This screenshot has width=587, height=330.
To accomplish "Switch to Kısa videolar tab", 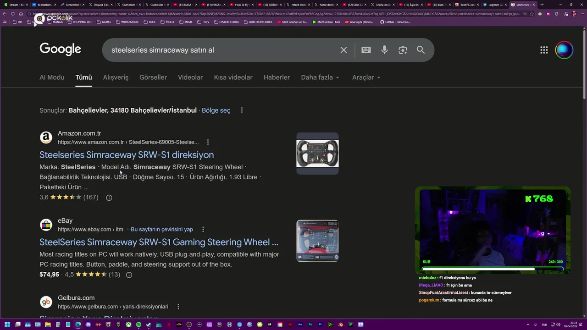I will [x=233, y=77].
